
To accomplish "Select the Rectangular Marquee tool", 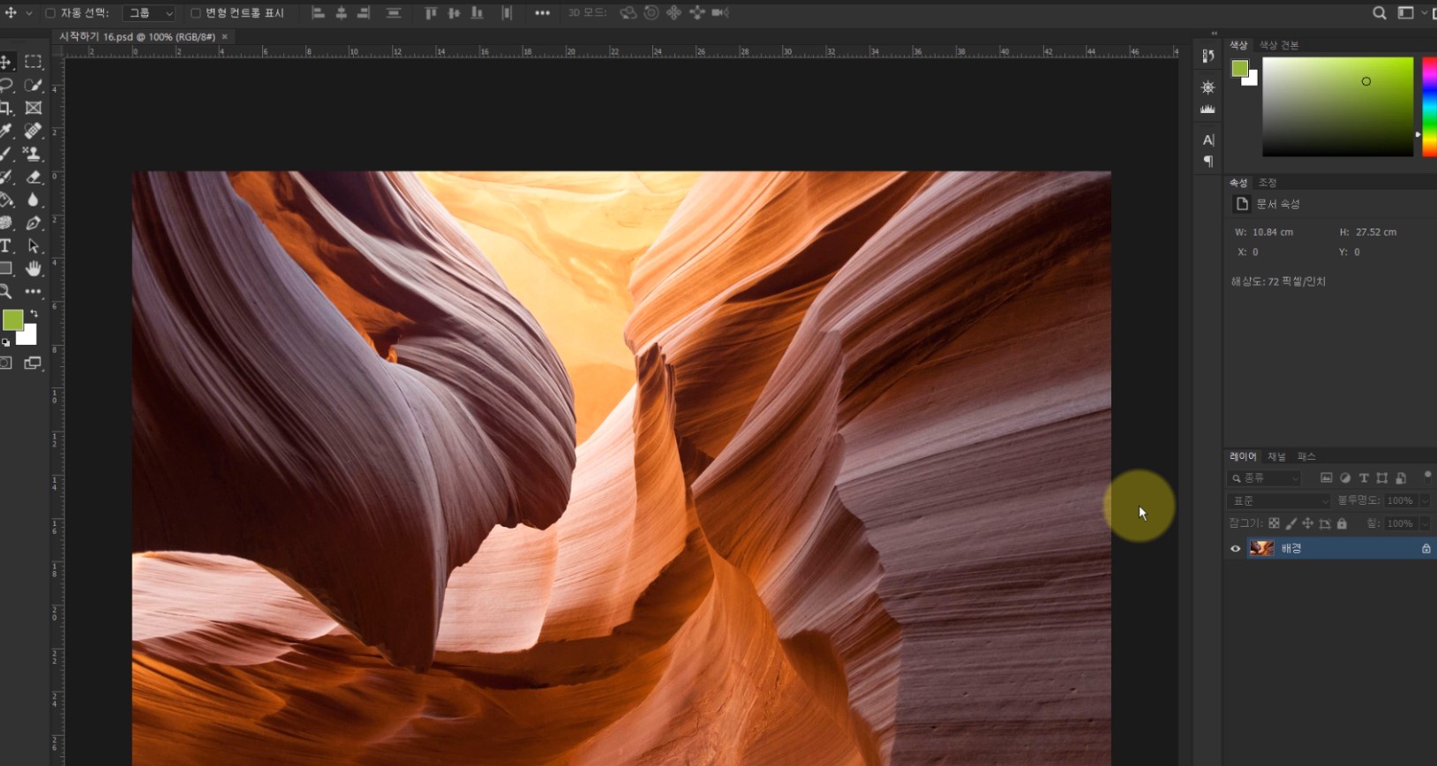I will click(34, 62).
